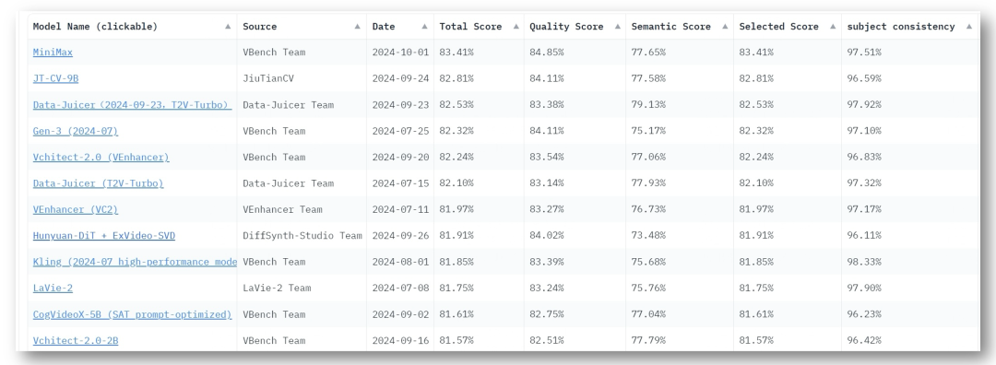Select semantic score 77.79% cell
The height and width of the screenshot is (365, 996).
pyautogui.click(x=680, y=340)
